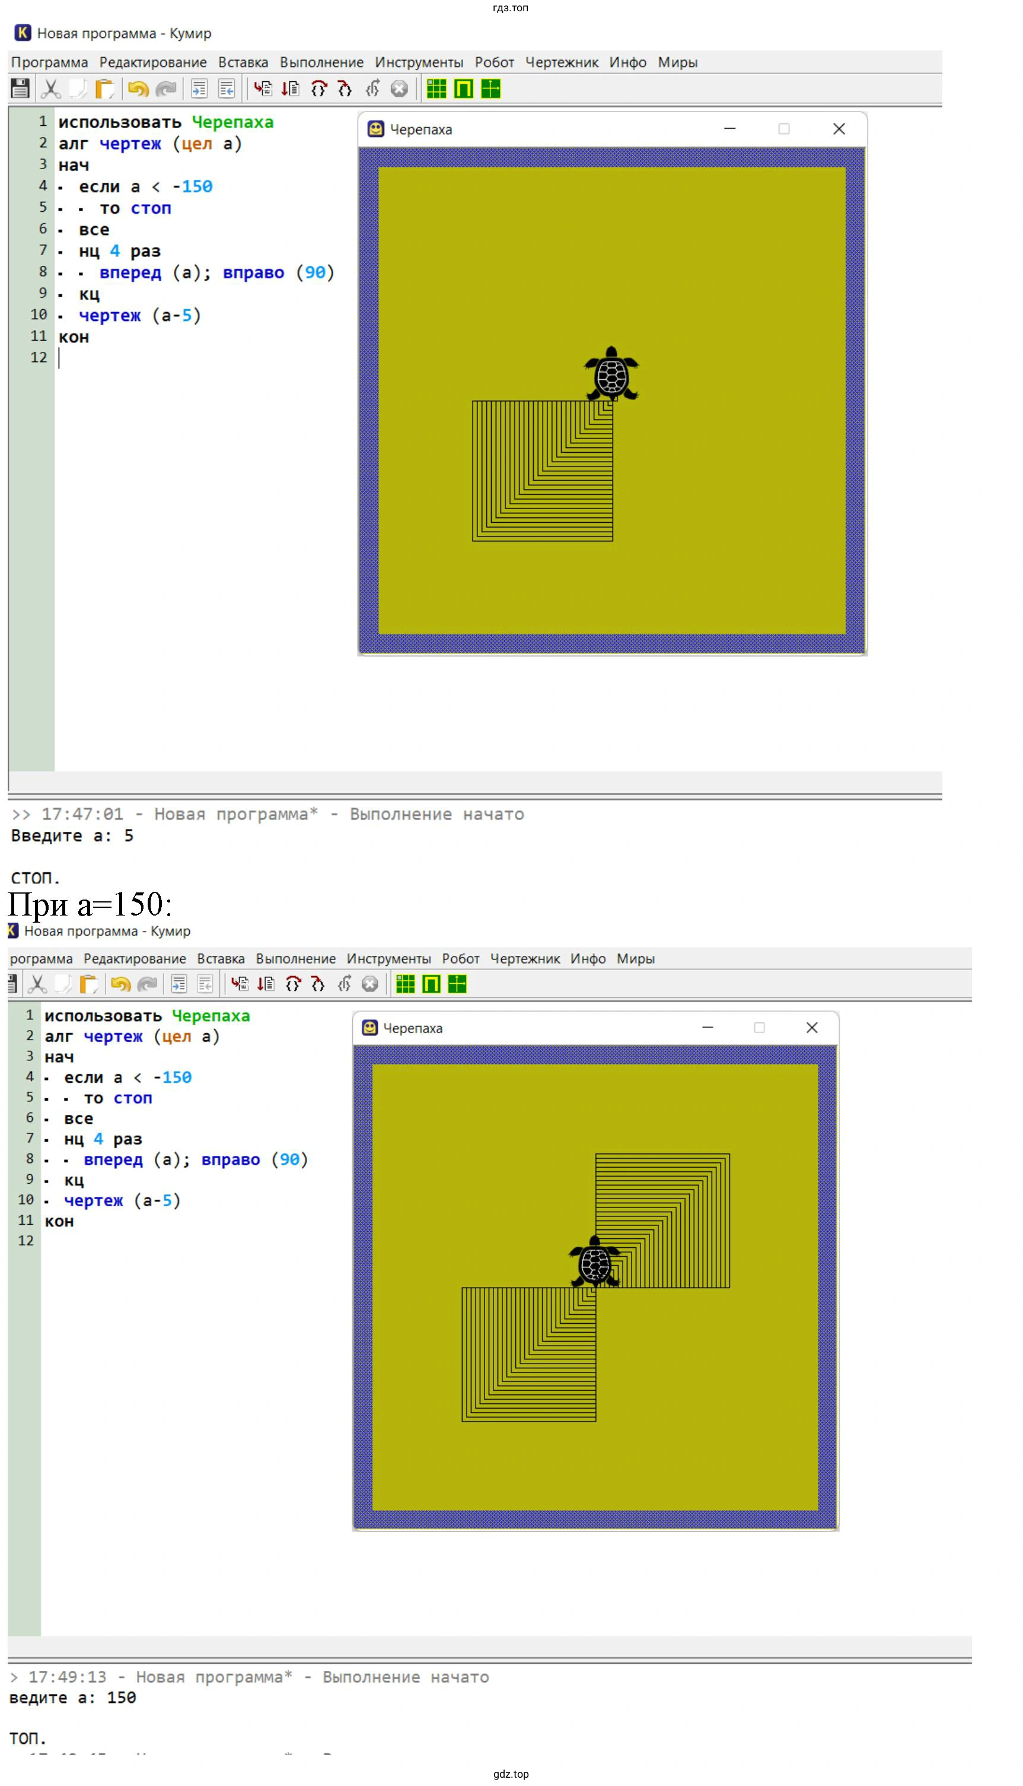Click the turtle in the lower Черепаха canvas
The image size is (1023, 1786).
(595, 1262)
